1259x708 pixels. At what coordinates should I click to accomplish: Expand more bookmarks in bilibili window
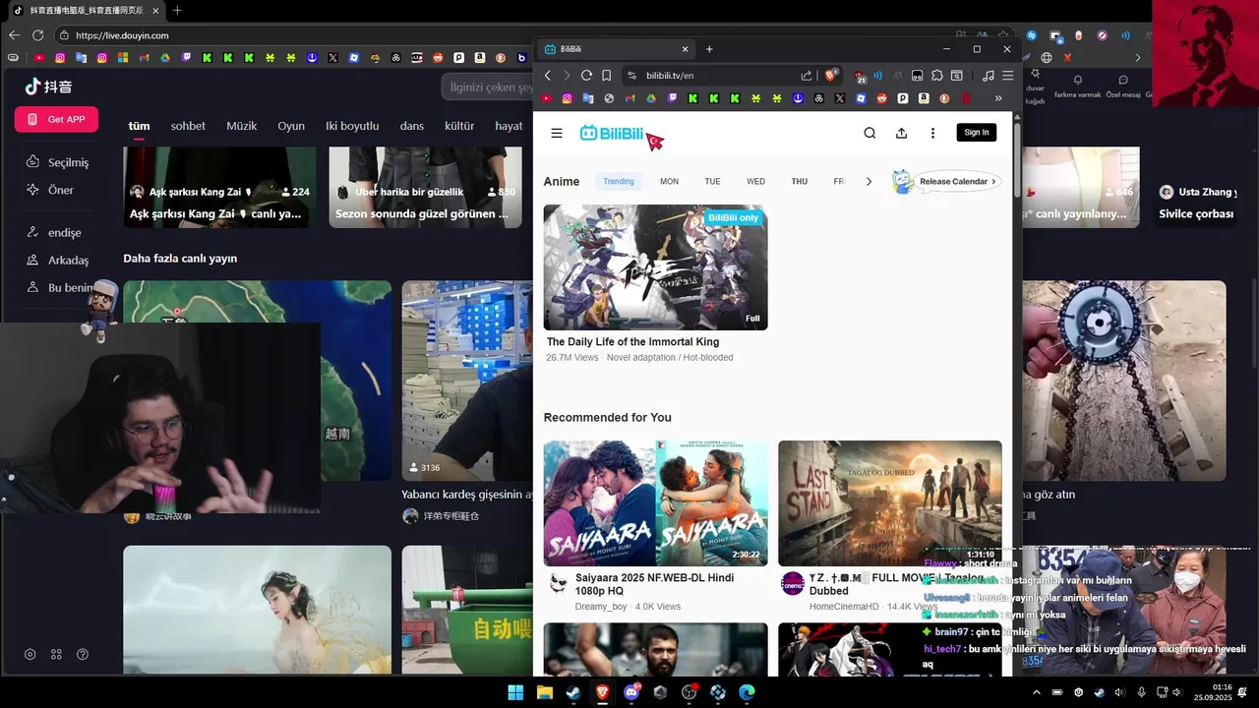click(998, 98)
